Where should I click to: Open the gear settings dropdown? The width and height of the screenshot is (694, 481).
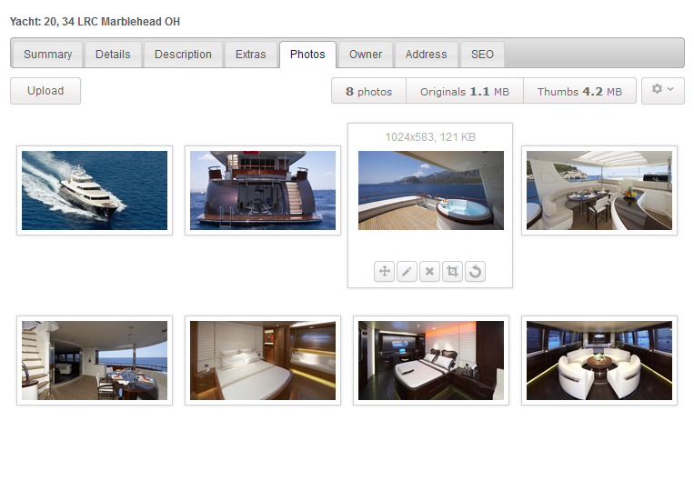click(662, 91)
